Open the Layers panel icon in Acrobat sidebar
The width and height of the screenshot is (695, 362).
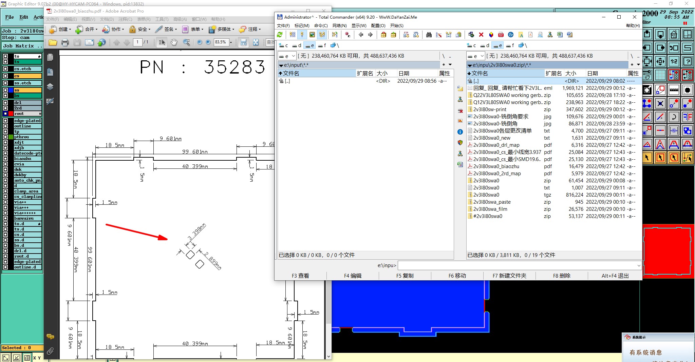50,87
